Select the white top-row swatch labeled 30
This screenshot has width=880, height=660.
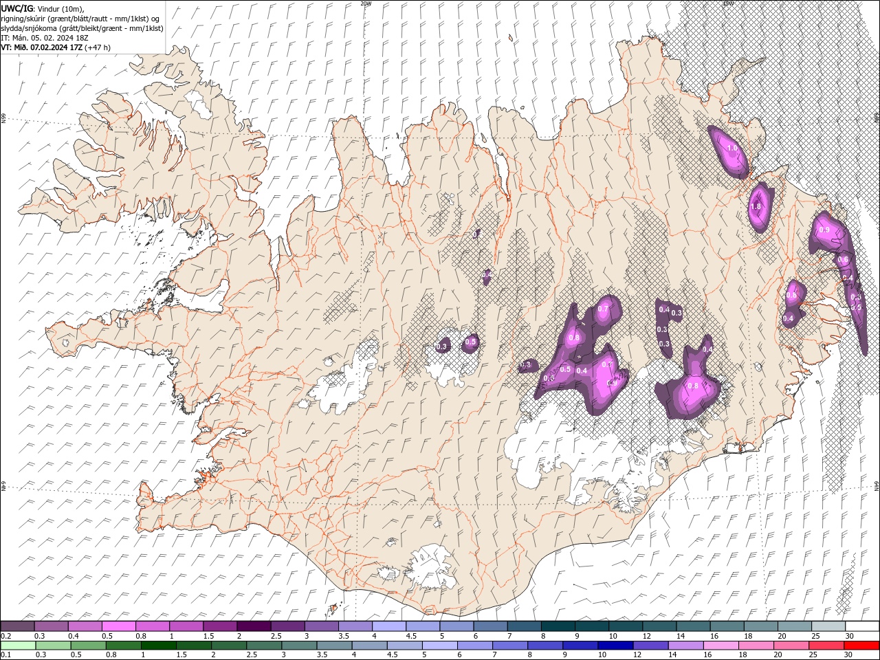pos(862,626)
